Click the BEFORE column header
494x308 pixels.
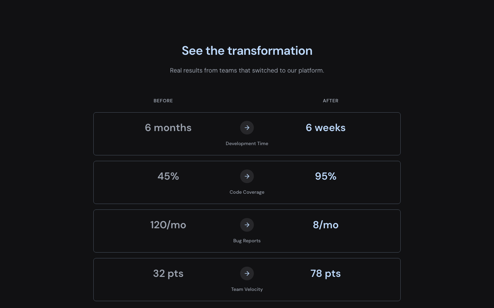pos(163,101)
